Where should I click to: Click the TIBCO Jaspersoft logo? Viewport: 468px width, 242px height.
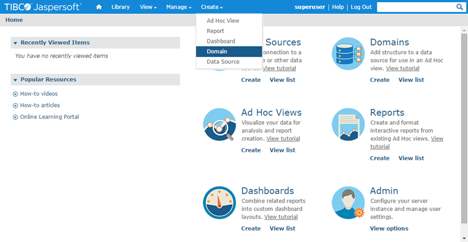tap(42, 7)
